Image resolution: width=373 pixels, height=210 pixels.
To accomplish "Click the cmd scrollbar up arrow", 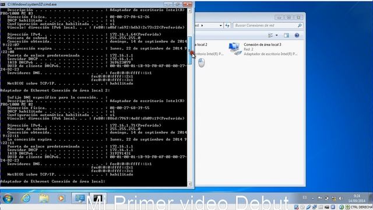I will [189, 10].
